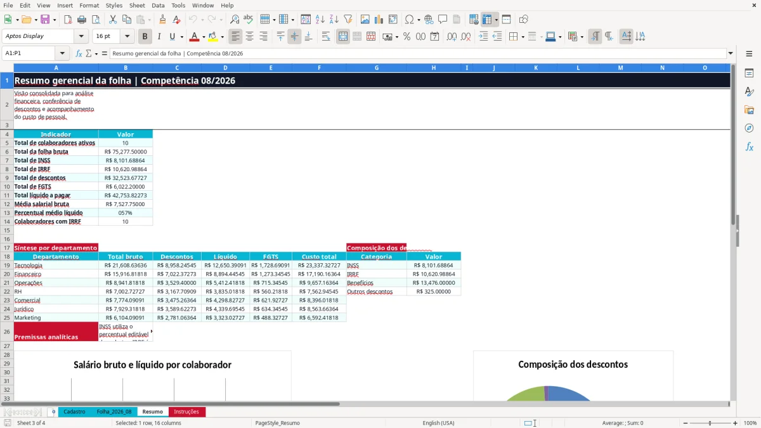Viewport: 761px width, 428px height.
Task: Insert comment speech bubble
Action: coord(443,20)
